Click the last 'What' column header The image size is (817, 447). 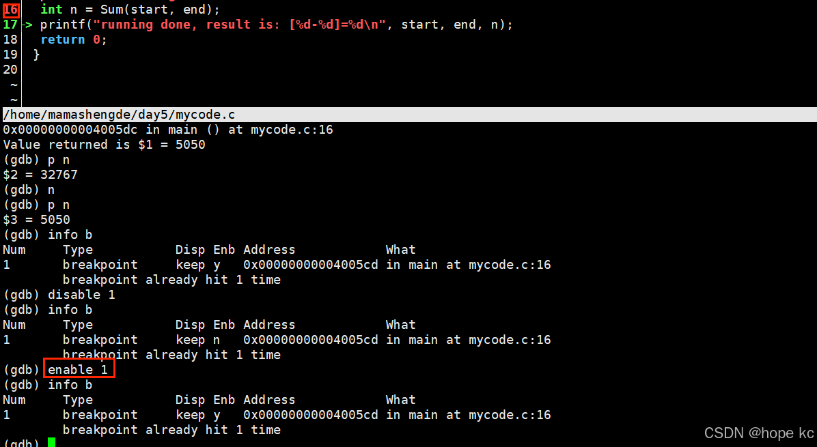coord(400,400)
